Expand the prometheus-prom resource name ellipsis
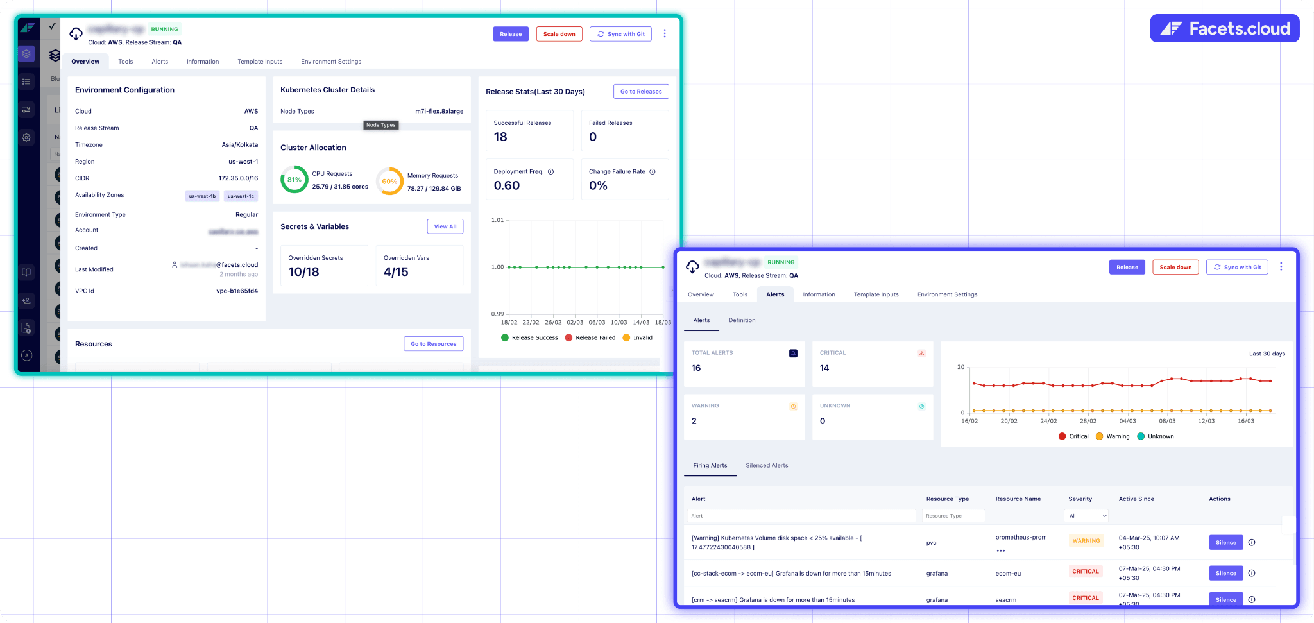The height and width of the screenshot is (623, 1314). [x=1000, y=550]
